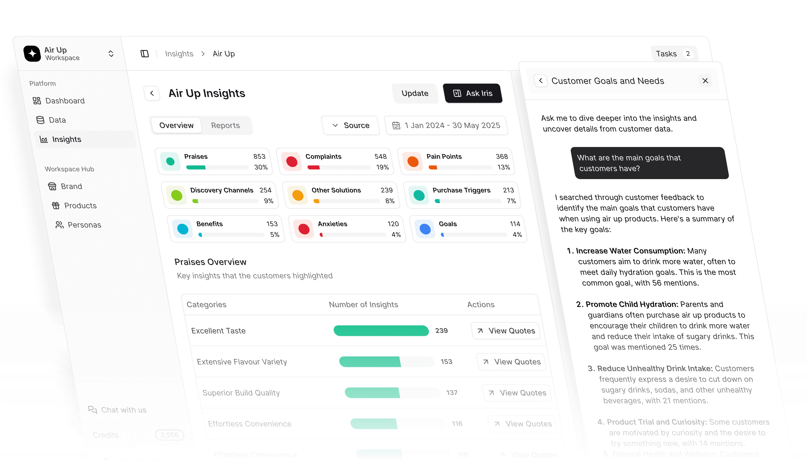Image resolution: width=807 pixels, height=462 pixels.
Task: Click the Excellent Taste progress bar
Action: tap(381, 331)
